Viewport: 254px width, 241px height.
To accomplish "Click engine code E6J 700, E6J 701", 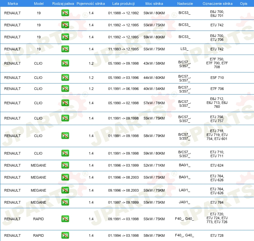I will tap(217, 14).
